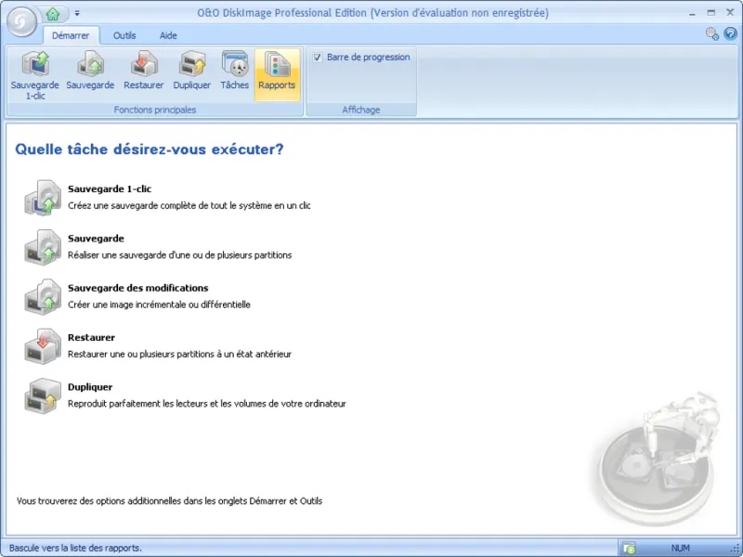Click the Dupliquer icon in task list
Screen dimensions: 743x557
pyautogui.click(x=43, y=395)
